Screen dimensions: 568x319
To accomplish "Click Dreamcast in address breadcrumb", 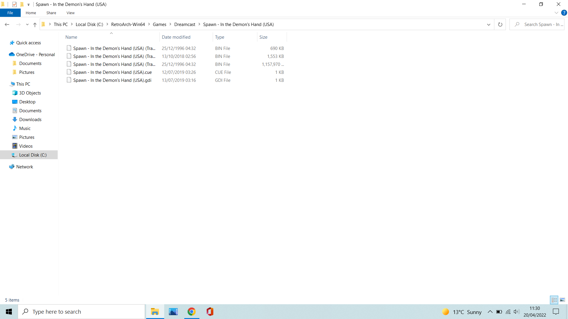I will [x=185, y=25].
